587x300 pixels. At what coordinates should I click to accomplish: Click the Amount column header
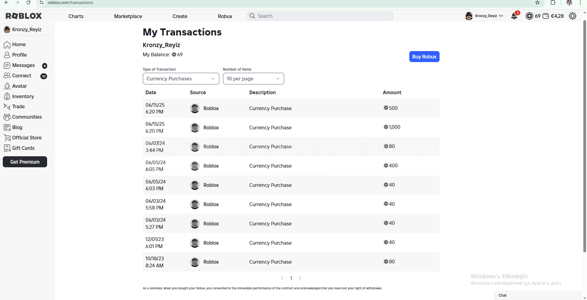pyautogui.click(x=392, y=93)
